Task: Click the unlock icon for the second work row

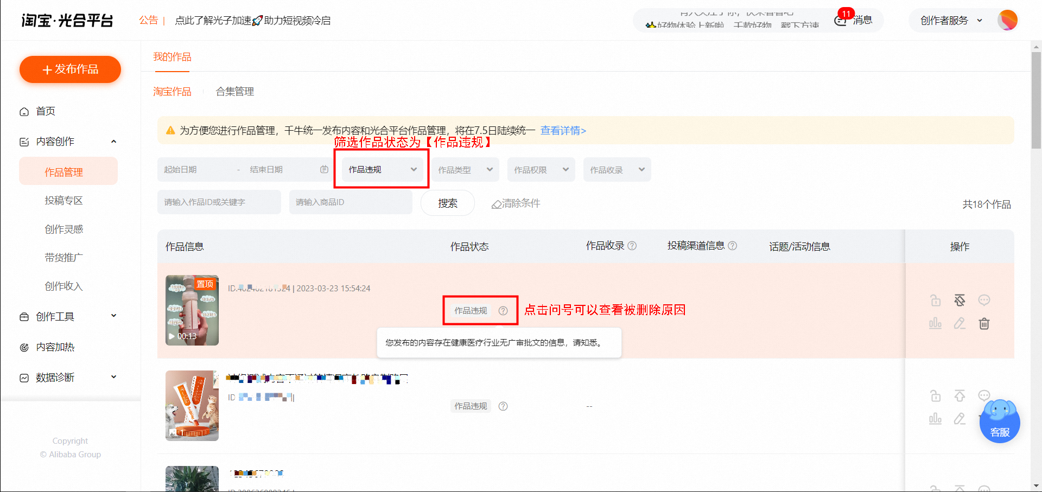Action: [935, 395]
